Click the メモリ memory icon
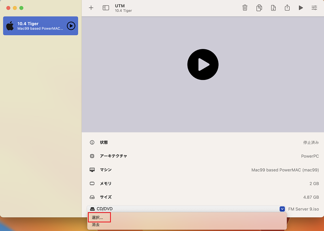 click(x=92, y=183)
